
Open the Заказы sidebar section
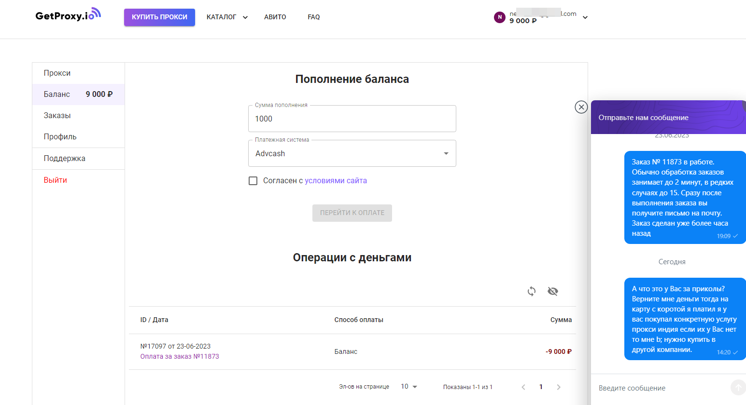(x=57, y=116)
